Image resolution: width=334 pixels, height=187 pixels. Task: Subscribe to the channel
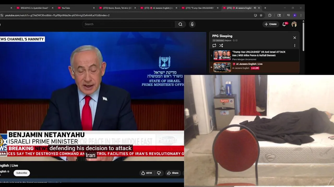click(x=22, y=173)
